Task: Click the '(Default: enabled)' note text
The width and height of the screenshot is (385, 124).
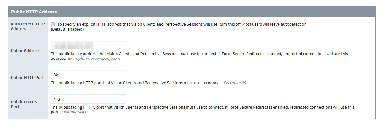Action: click(67, 29)
